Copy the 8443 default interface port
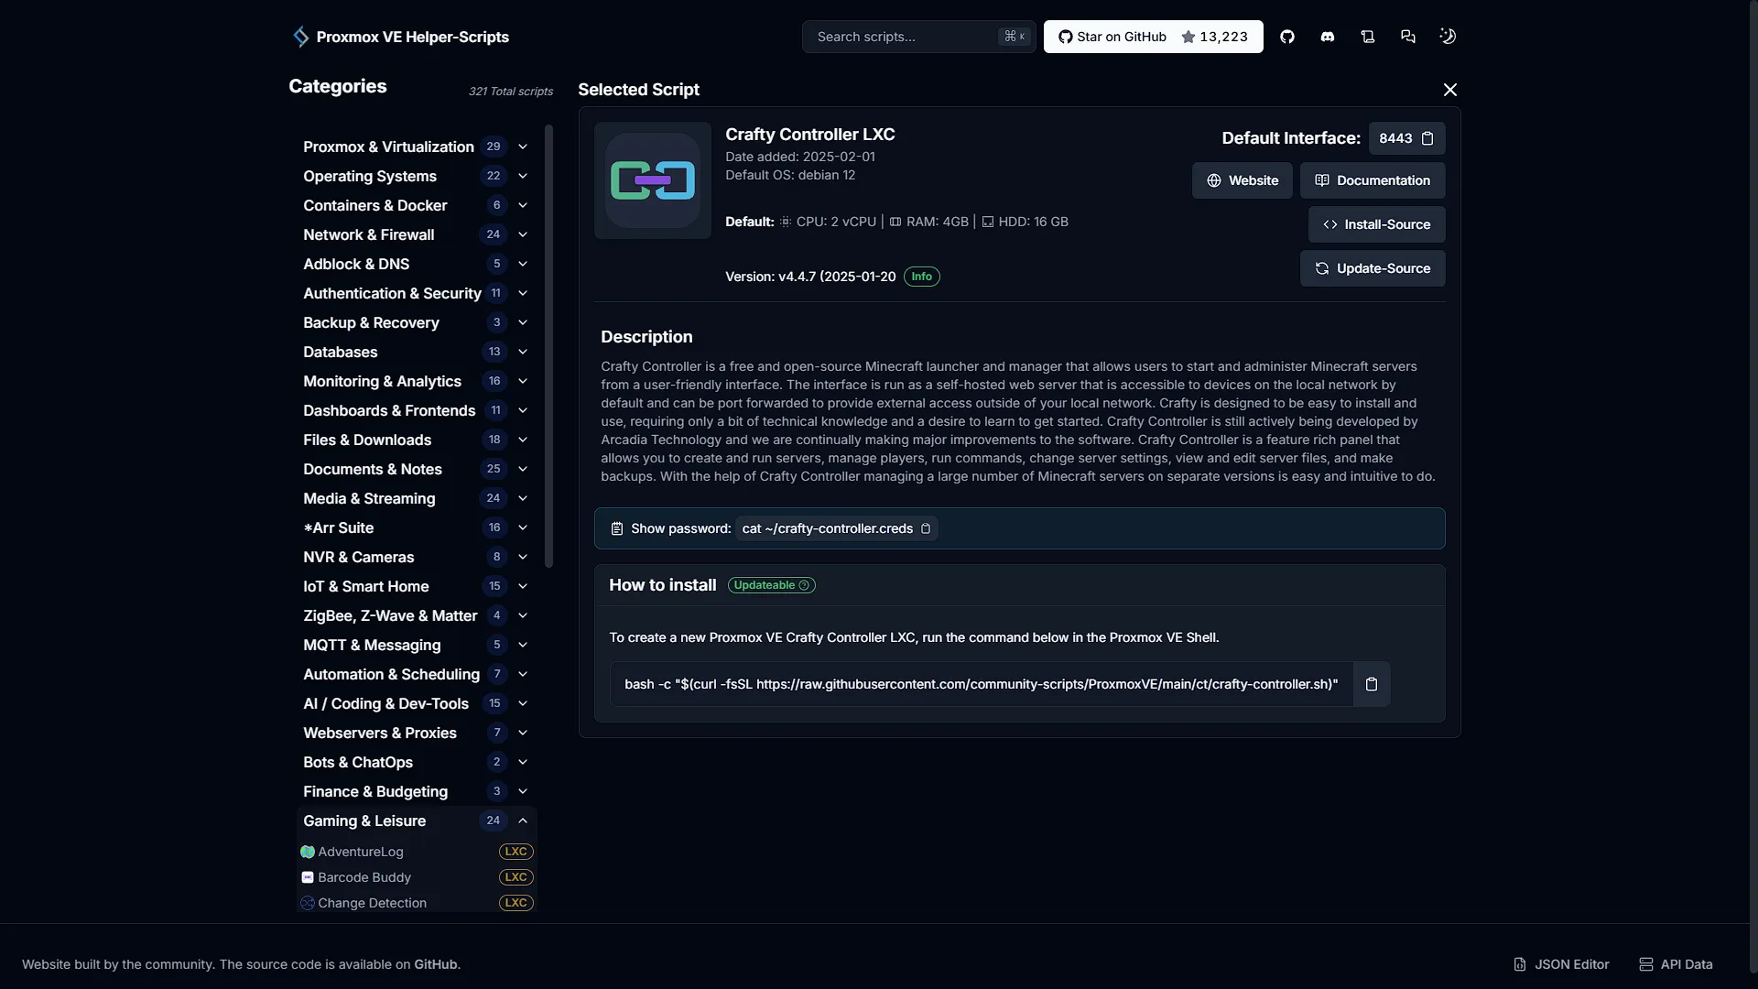The image size is (1758, 989). tap(1427, 138)
